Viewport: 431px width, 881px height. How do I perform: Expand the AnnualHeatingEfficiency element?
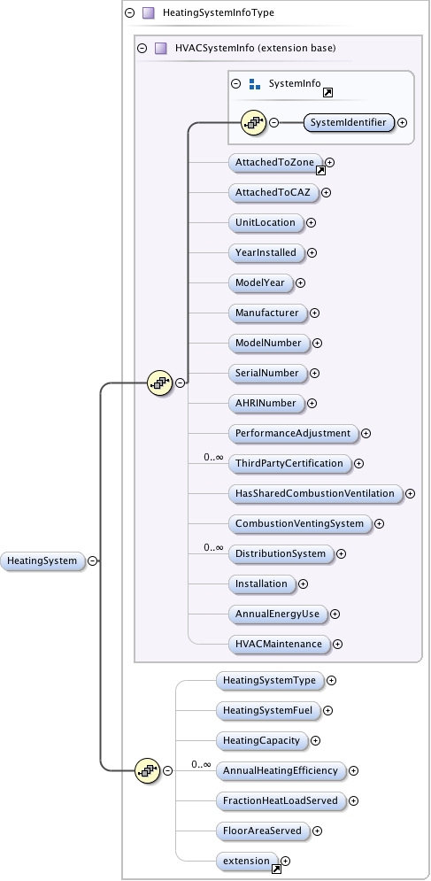pyautogui.click(x=353, y=771)
